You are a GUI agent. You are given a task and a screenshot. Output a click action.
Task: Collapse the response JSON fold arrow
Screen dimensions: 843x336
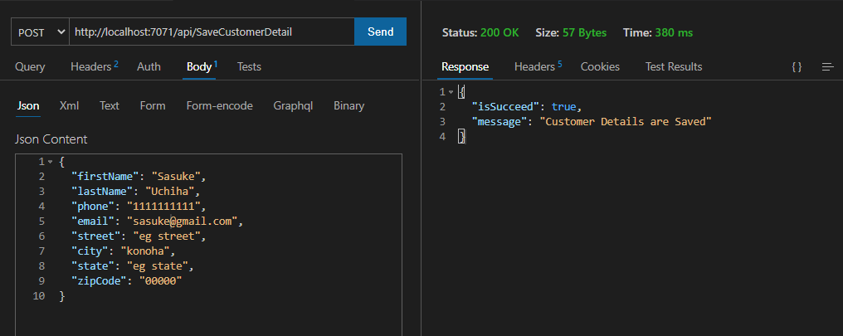[x=451, y=92]
